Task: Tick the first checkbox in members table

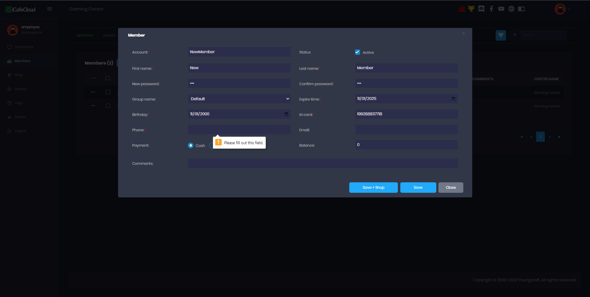Action: (108, 78)
